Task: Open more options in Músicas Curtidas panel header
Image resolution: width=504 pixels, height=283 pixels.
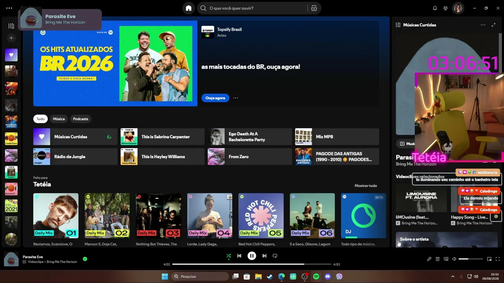Action: pyautogui.click(x=483, y=25)
